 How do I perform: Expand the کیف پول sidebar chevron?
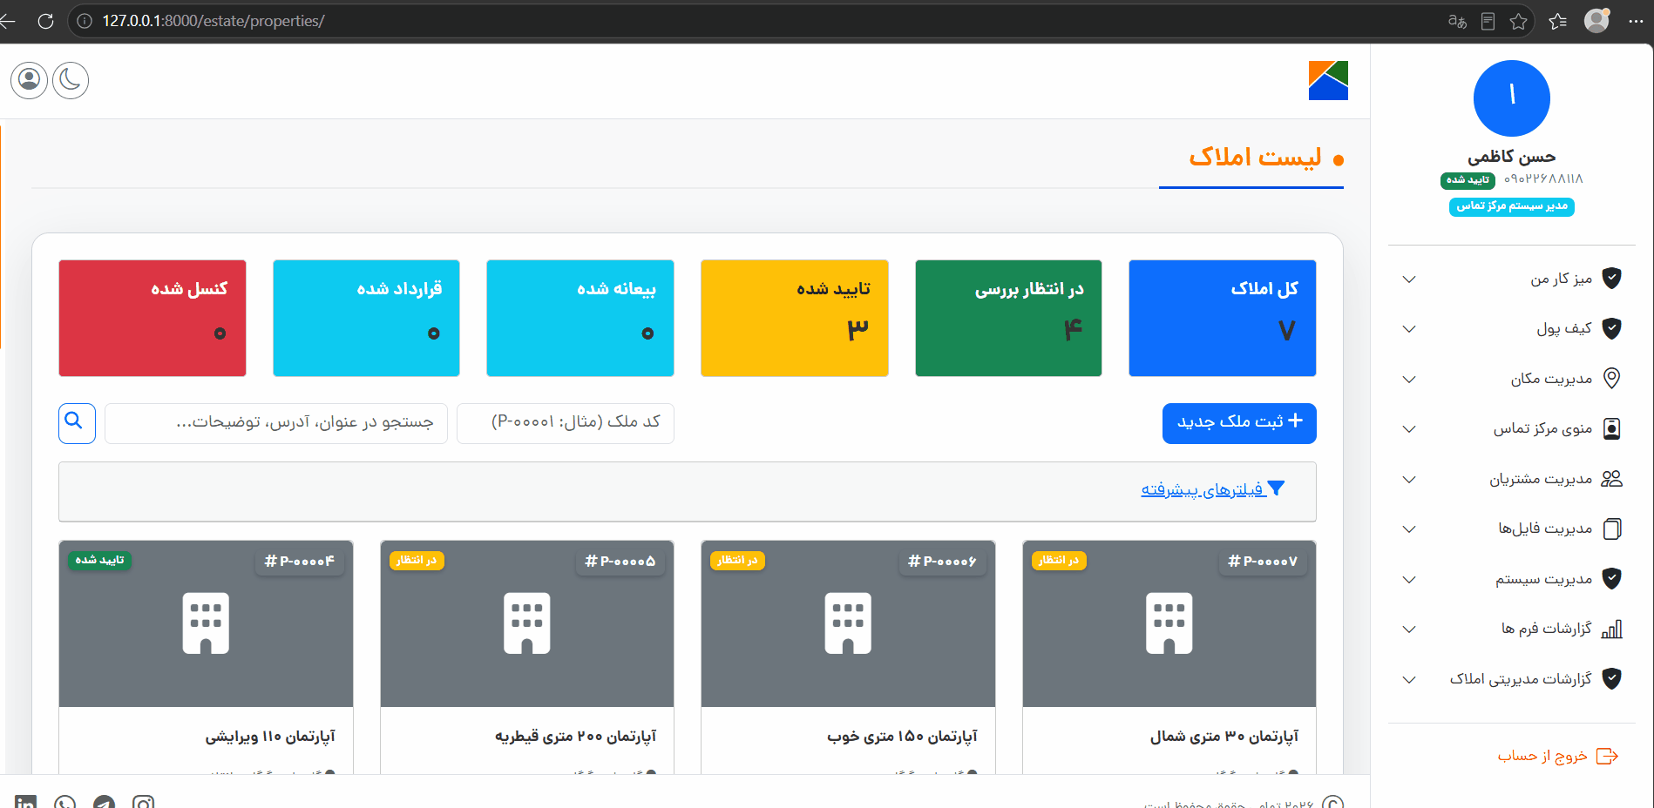pyautogui.click(x=1409, y=329)
